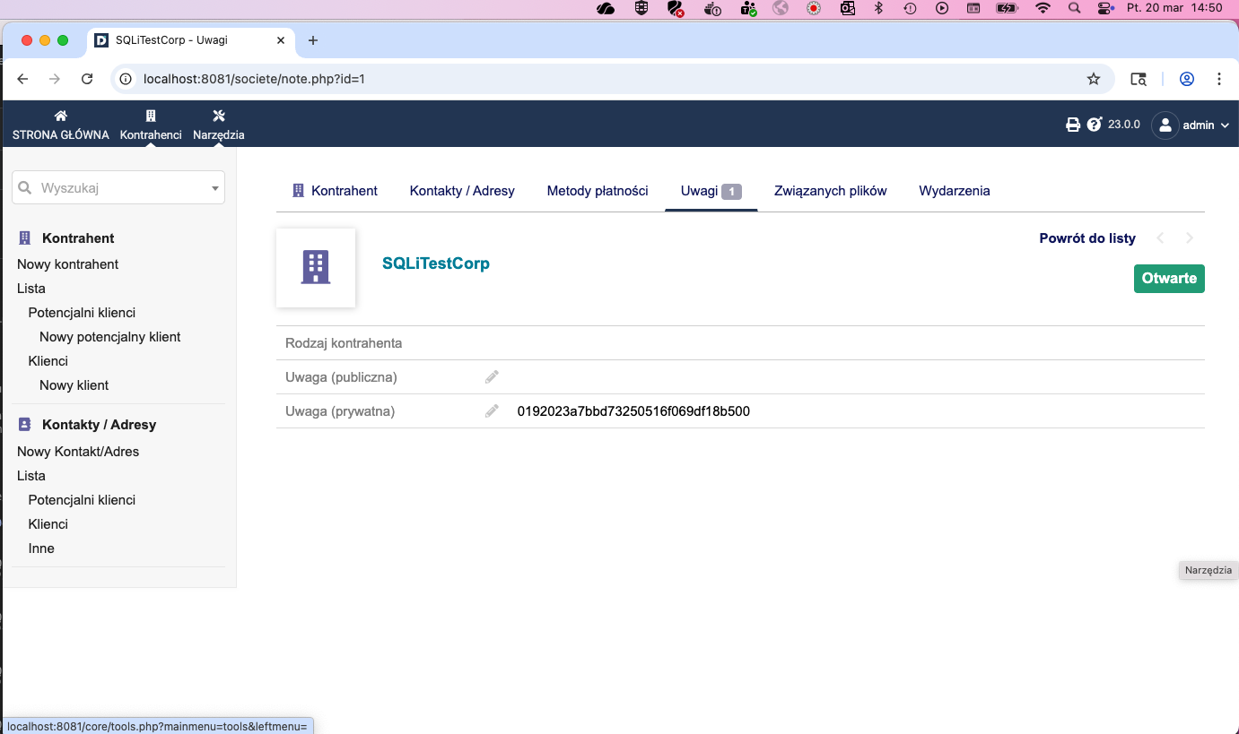
Task: Click into the Wyszukaj search box
Action: 118,188
